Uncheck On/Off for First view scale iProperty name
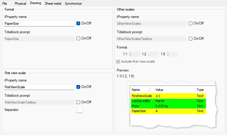The width and height of the screenshot is (227, 135). click(x=78, y=87)
